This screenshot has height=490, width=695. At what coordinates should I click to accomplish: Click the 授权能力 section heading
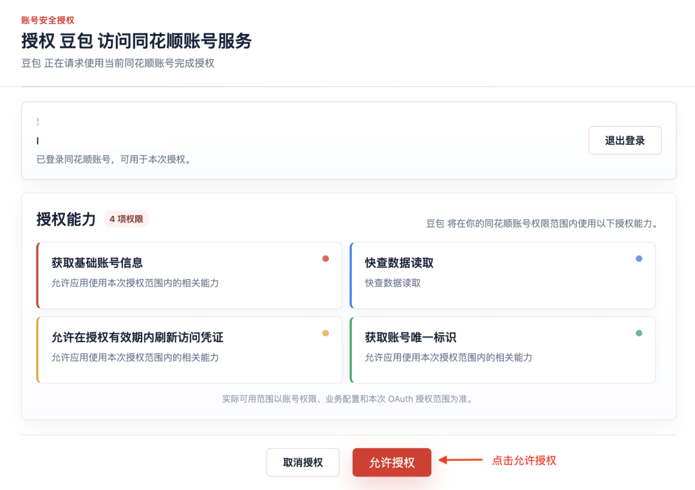click(x=66, y=219)
